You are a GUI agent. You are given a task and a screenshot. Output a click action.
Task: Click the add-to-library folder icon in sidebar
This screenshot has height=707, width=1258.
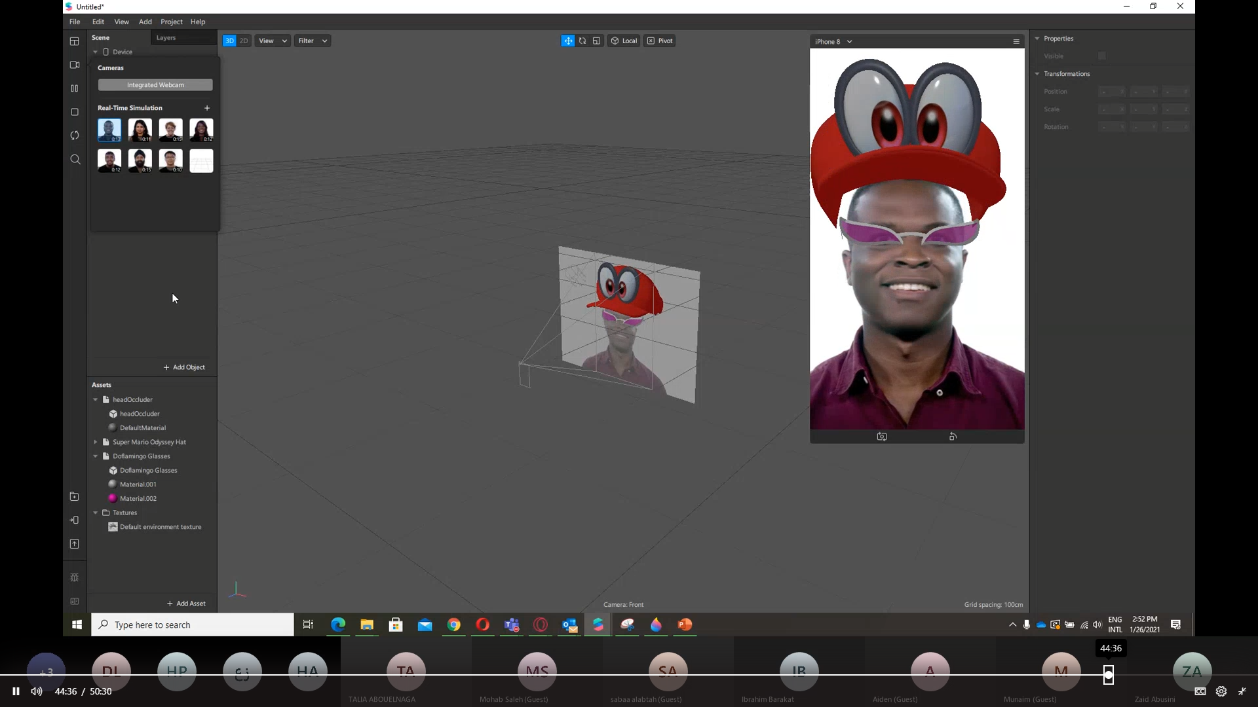75,497
